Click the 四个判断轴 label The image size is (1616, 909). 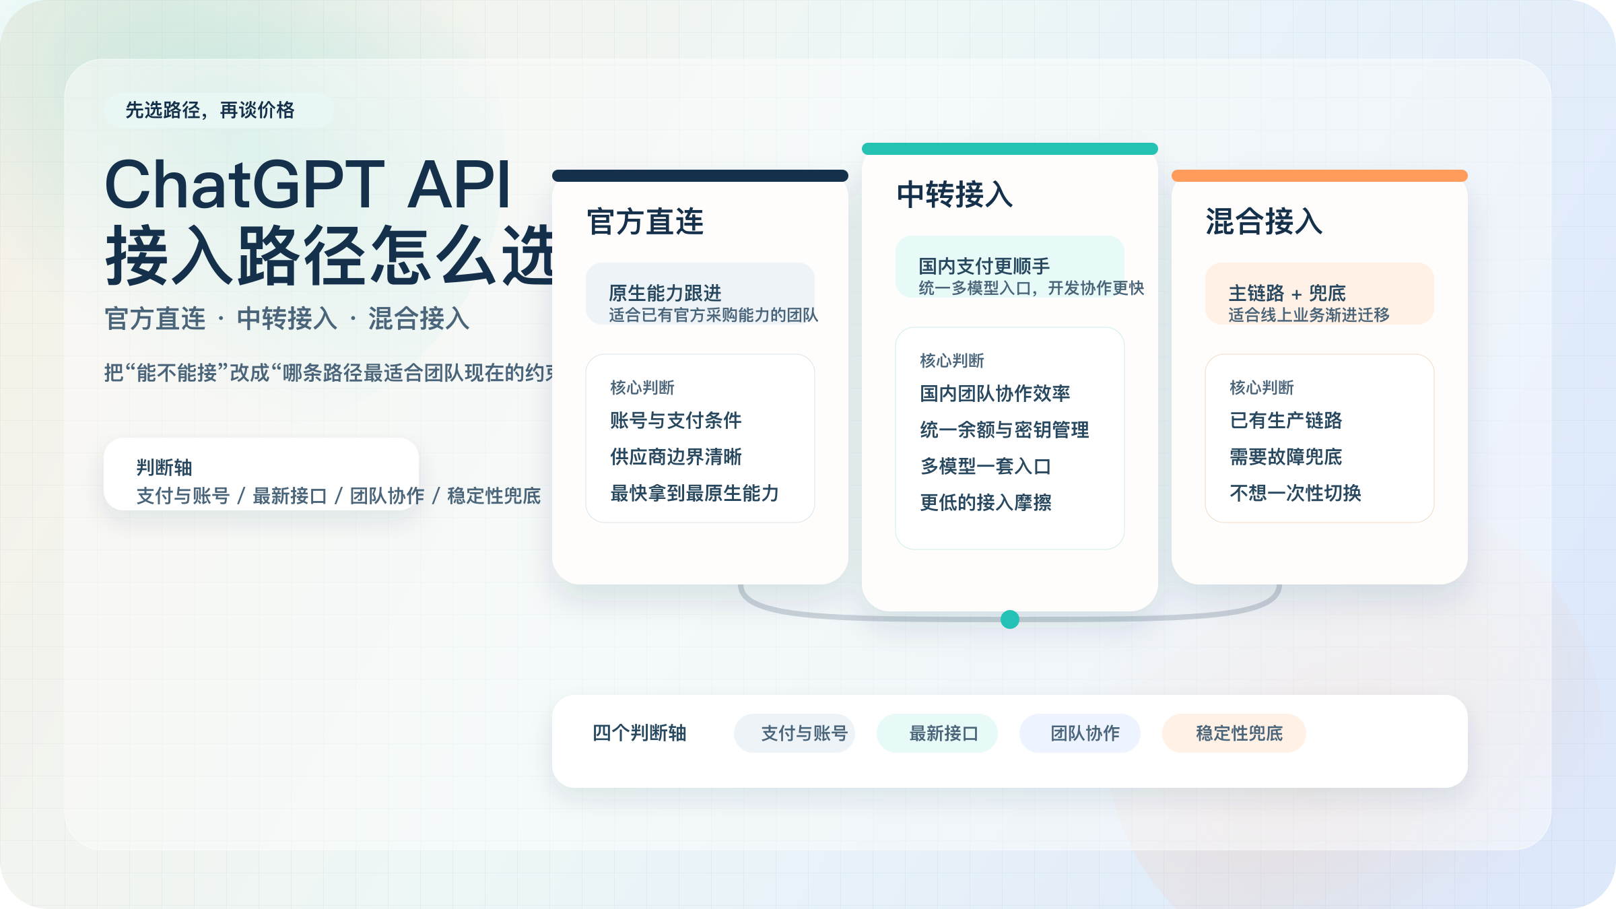click(639, 733)
